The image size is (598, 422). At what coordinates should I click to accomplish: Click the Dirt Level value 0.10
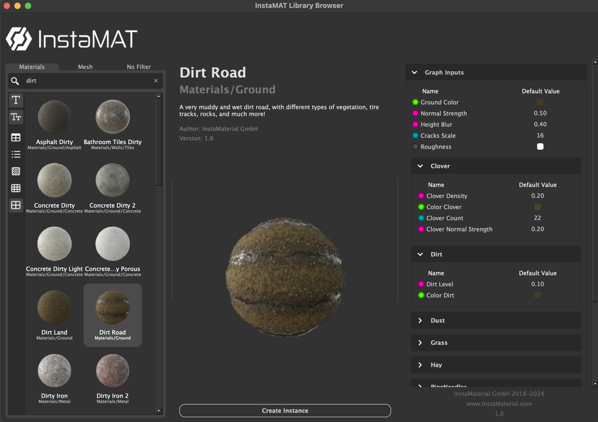click(x=538, y=284)
